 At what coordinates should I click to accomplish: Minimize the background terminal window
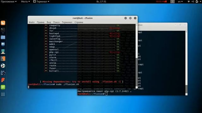[x=175, y=25]
